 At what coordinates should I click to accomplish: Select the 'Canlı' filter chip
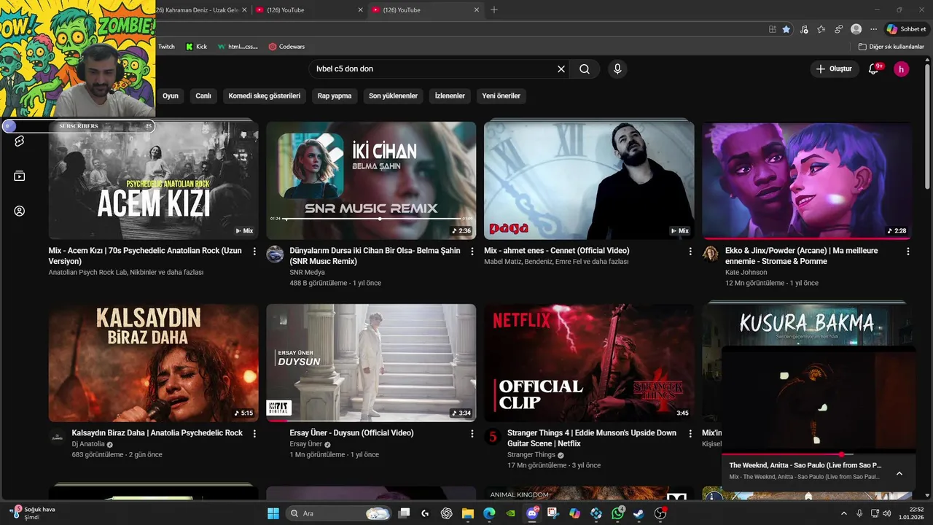[x=203, y=96]
